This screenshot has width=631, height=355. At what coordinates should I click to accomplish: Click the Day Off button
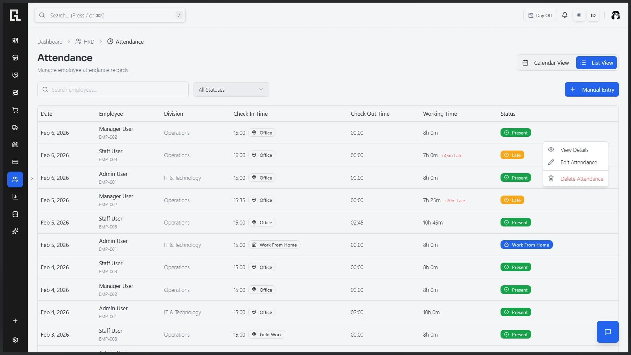(540, 15)
